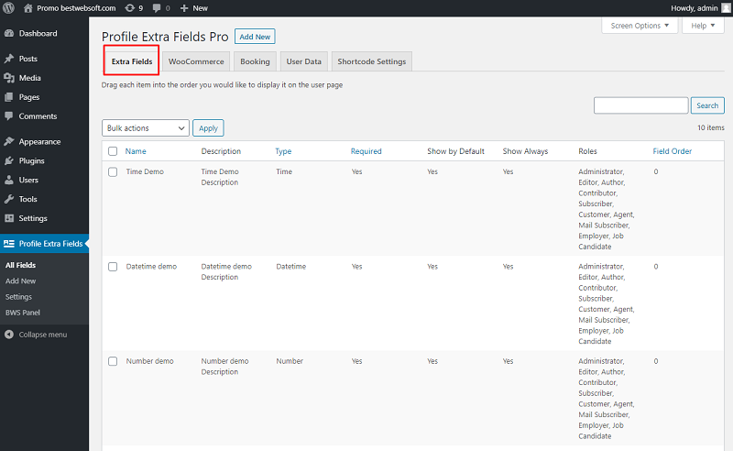The image size is (733, 451).
Task: Click the Users person icon
Action: click(x=9, y=180)
